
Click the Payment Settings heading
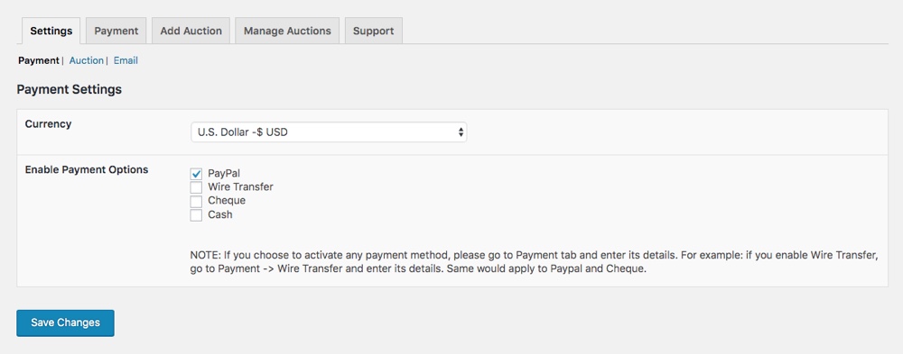coord(70,90)
